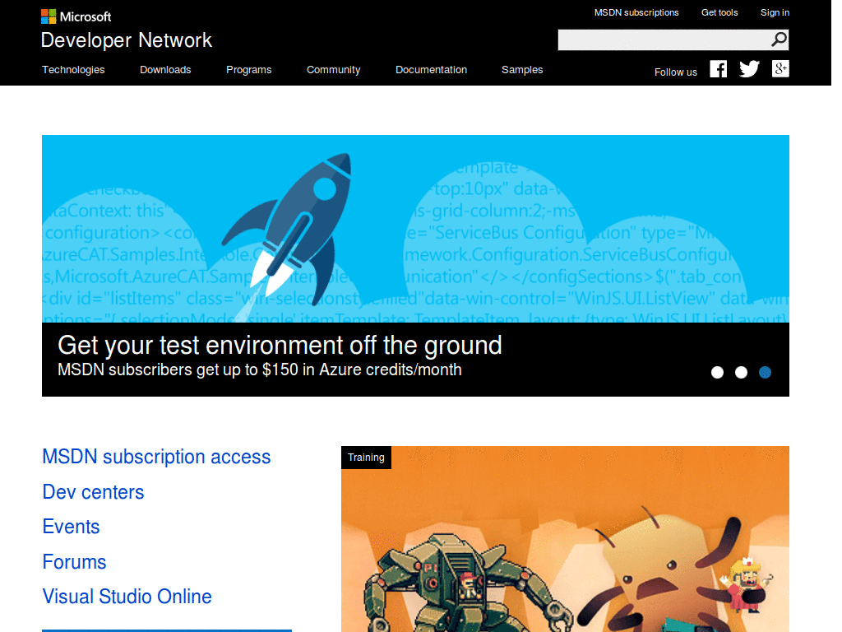This screenshot has height=632, width=842.
Task: Open the Samples menu item
Action: tap(522, 70)
